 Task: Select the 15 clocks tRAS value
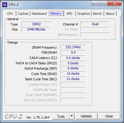point(73,74)
